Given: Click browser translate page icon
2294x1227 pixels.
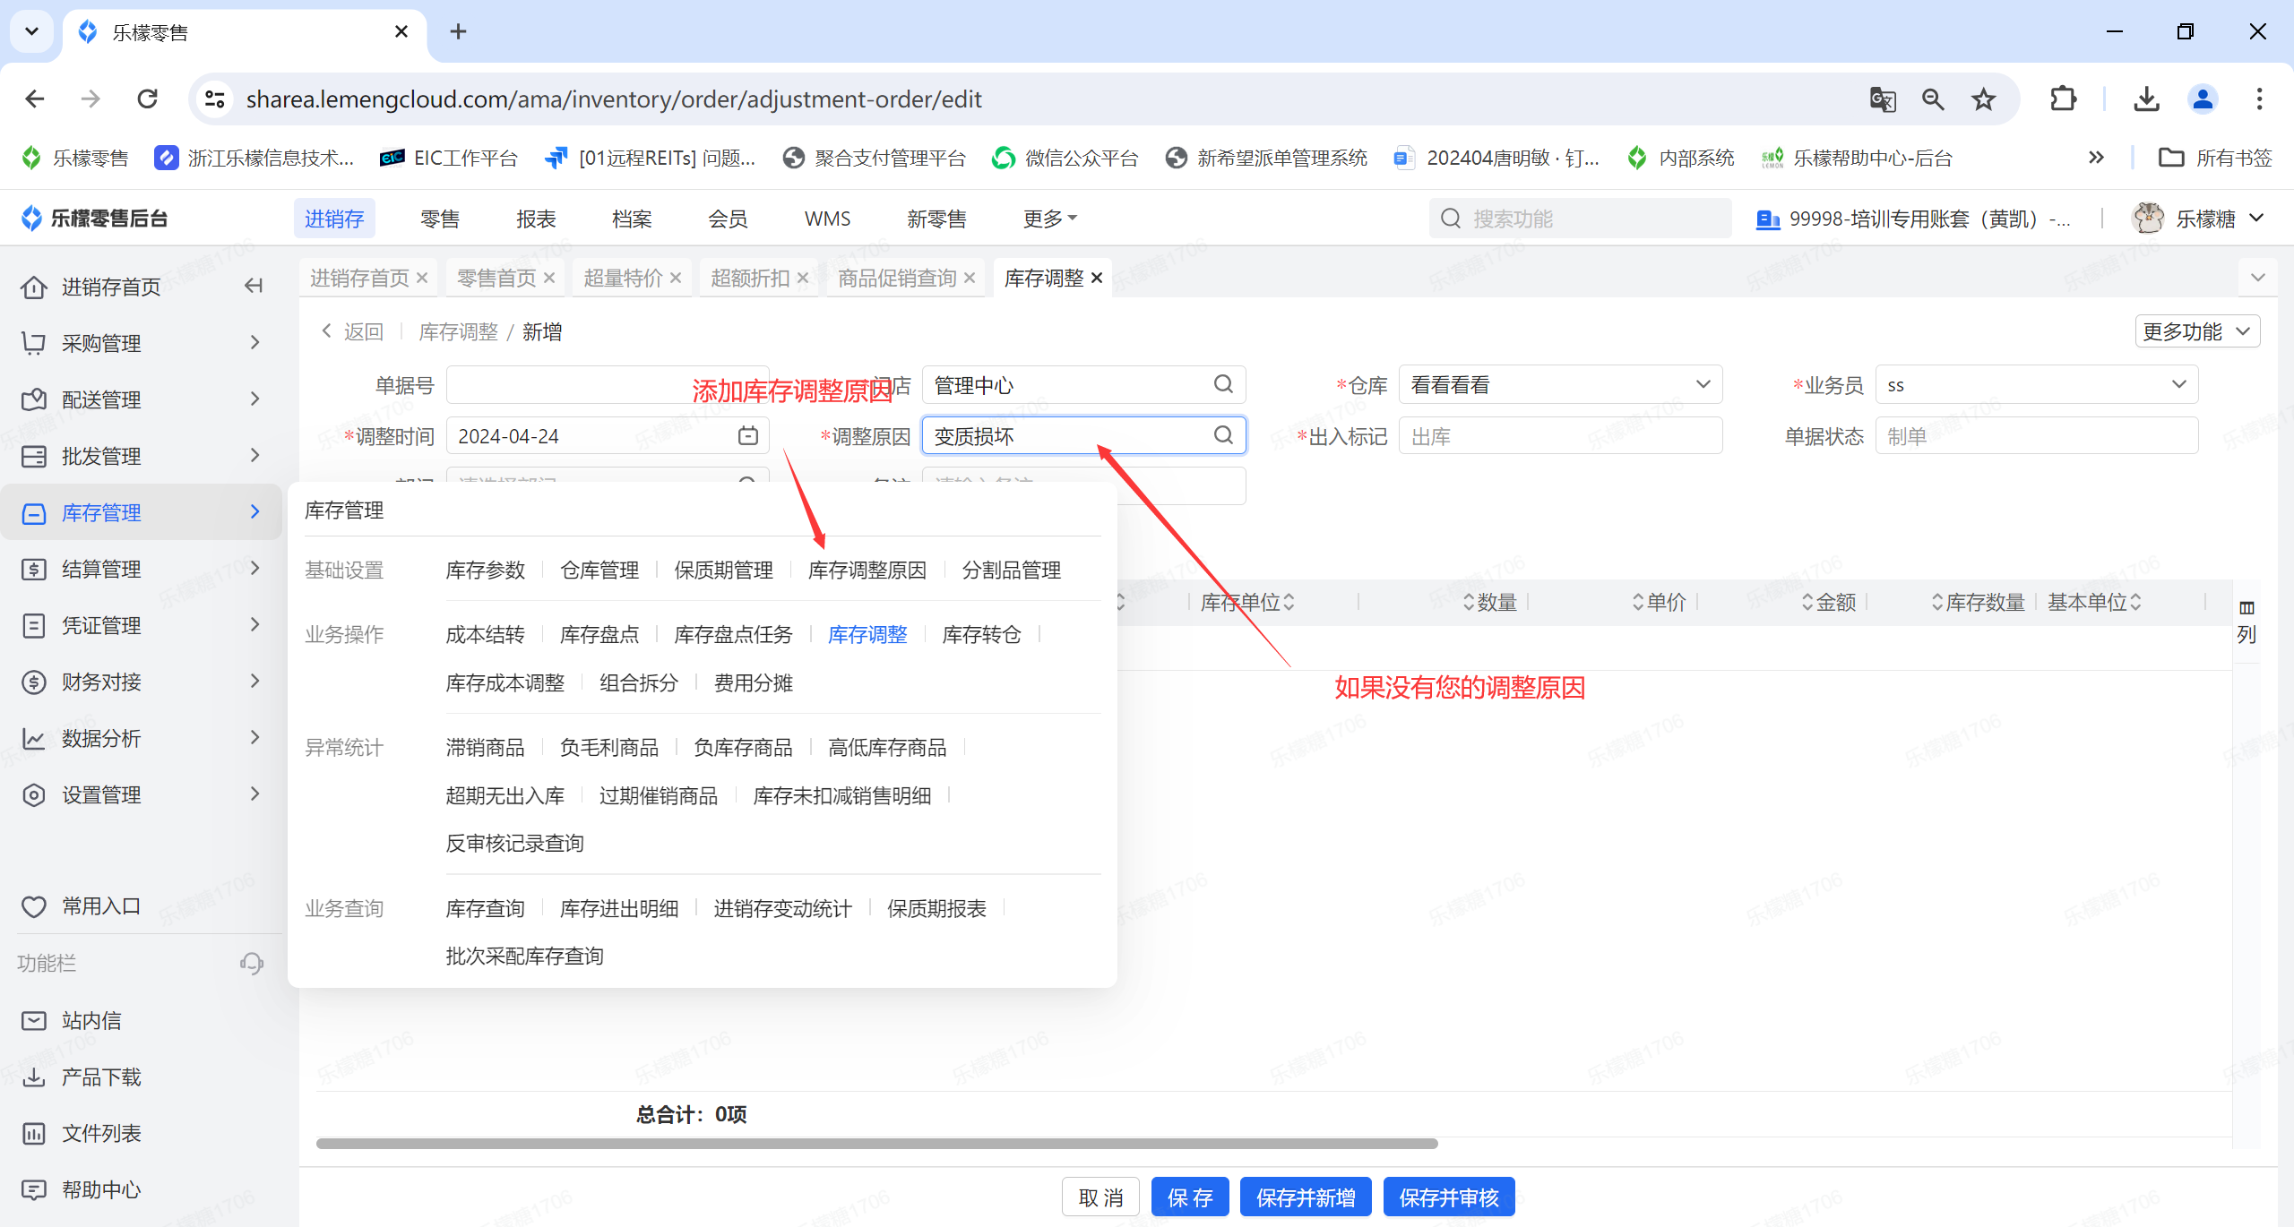Looking at the screenshot, I should (x=1883, y=99).
